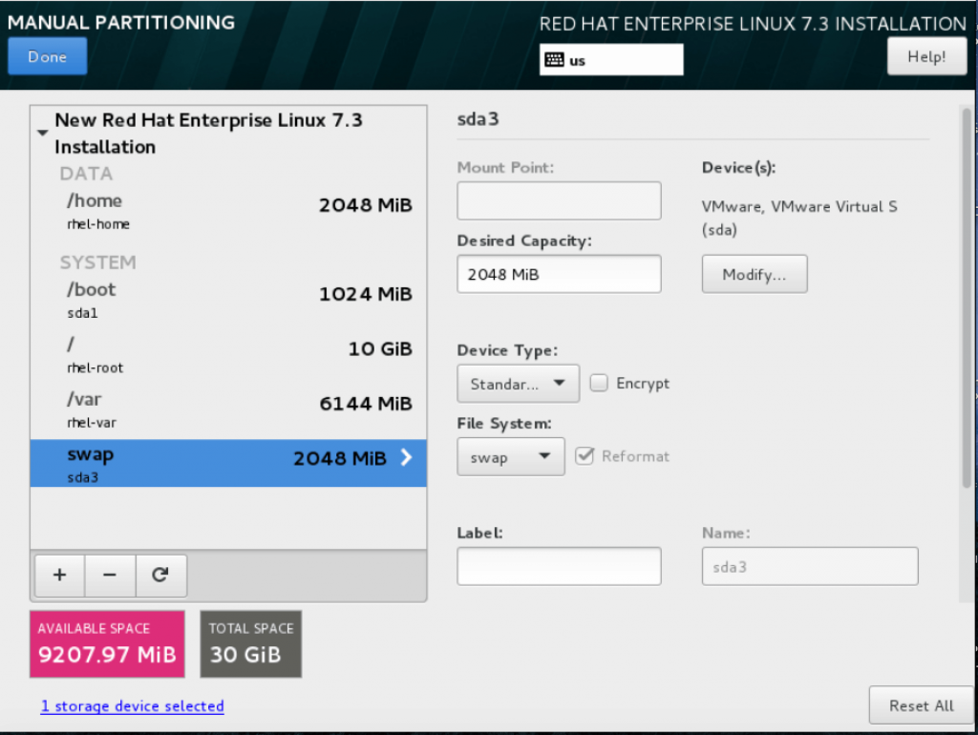This screenshot has height=735, width=978.
Task: Open the Device Type dropdown
Action: tap(518, 384)
